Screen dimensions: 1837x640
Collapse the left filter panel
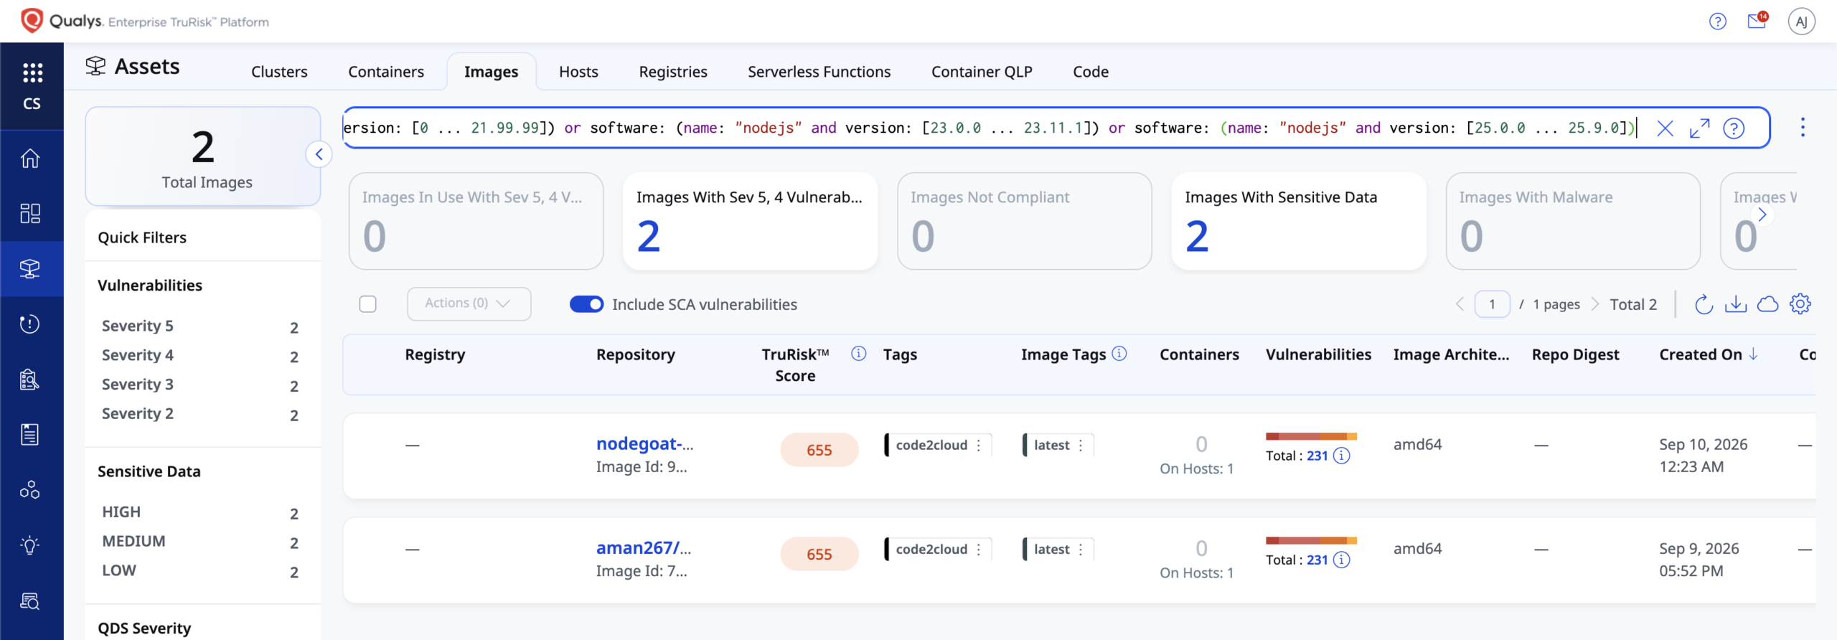319,154
